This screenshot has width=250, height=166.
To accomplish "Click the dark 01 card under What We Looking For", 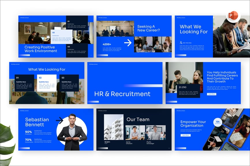I will [x=24, y=83].
